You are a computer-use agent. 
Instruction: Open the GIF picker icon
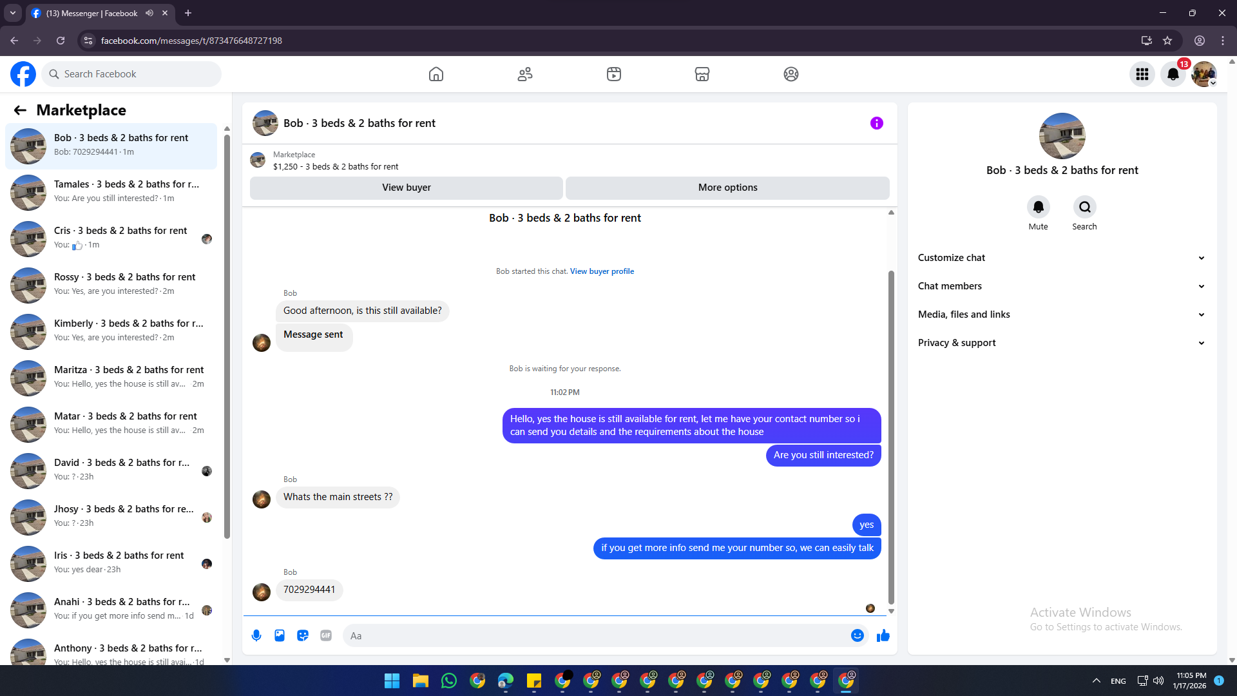click(x=326, y=635)
